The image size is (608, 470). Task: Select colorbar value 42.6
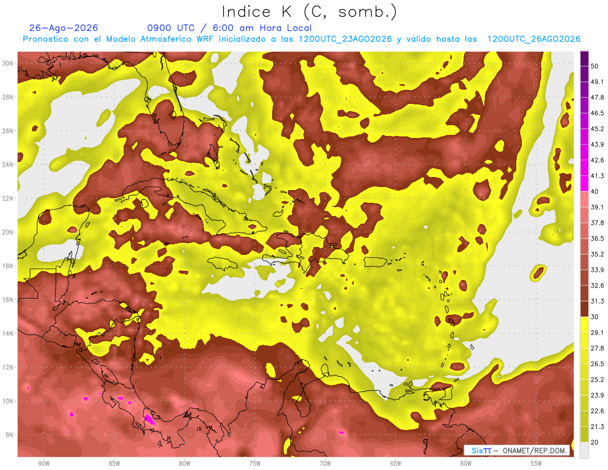(597, 160)
